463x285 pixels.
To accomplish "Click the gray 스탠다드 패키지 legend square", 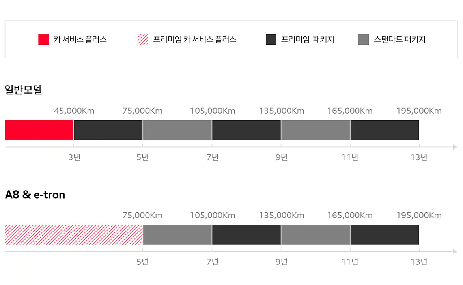I will tap(364, 39).
